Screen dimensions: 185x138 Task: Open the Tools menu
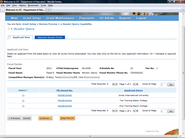point(43,5)
